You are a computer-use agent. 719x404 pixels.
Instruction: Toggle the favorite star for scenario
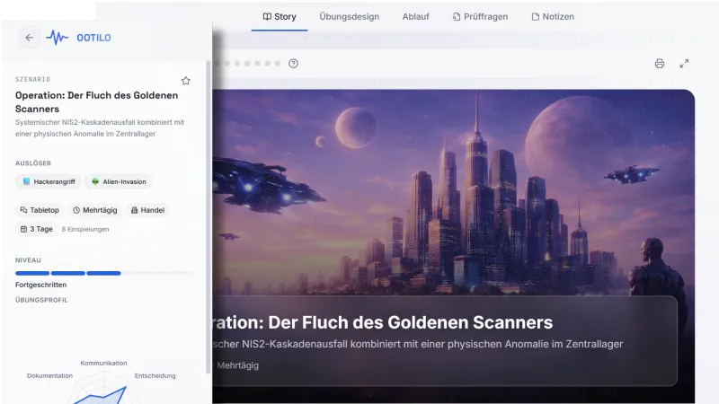(x=186, y=81)
